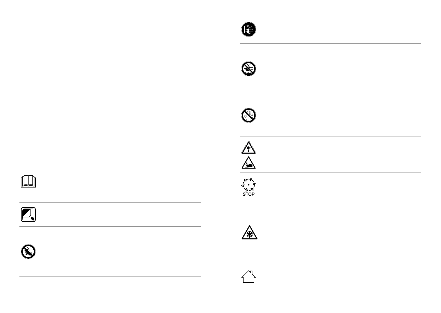The height and width of the screenshot is (313, 441).
Task: Click the STOP label under rotating arrows
Action: pyautogui.click(x=248, y=195)
